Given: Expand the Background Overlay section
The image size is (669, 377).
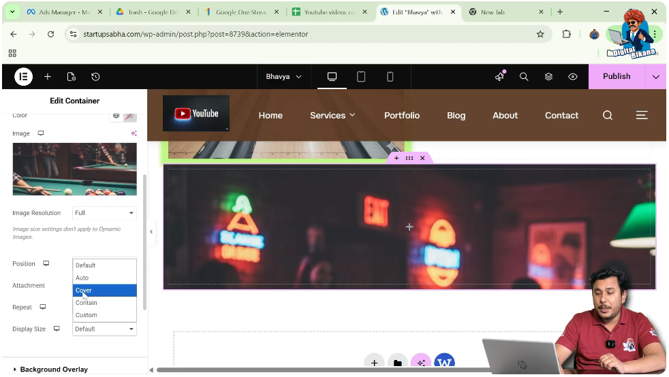Looking at the screenshot, I should [54, 370].
